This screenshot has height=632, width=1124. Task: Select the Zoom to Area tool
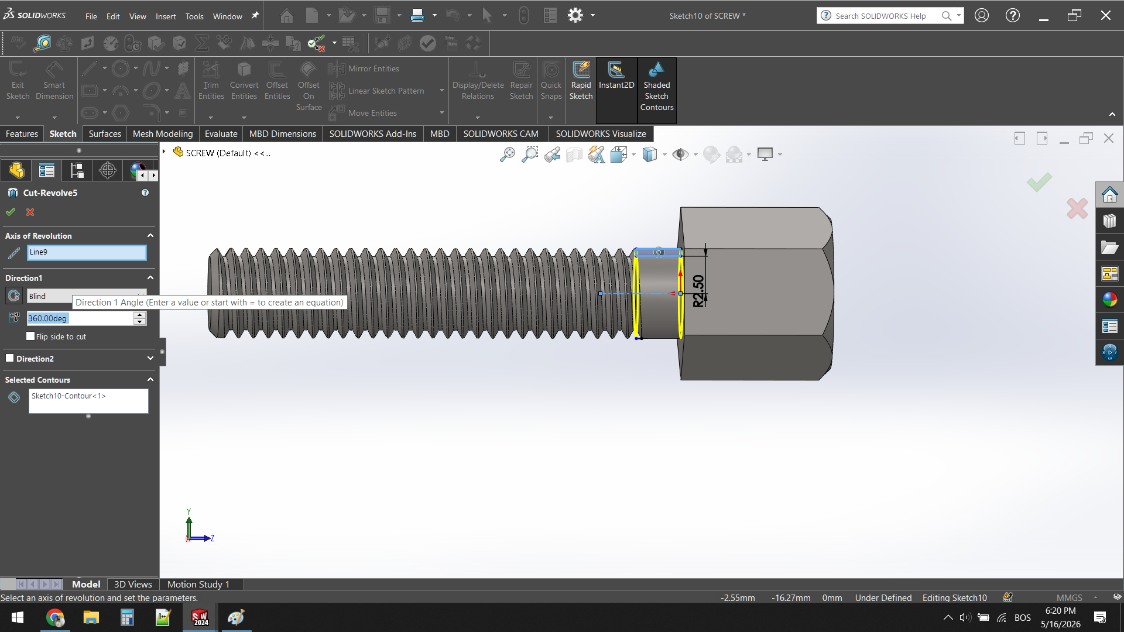530,154
